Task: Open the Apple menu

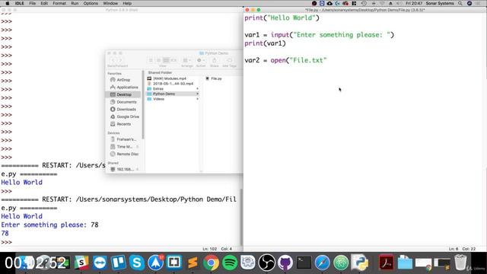Action: click(x=7, y=3)
